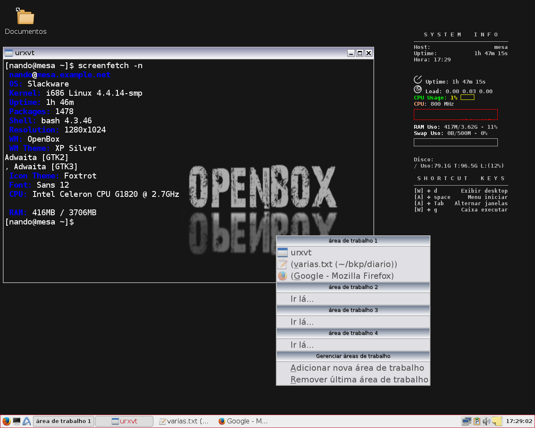Select urxvt in the área de trabalho 1 menu
The height and width of the screenshot is (428, 535).
pos(353,252)
